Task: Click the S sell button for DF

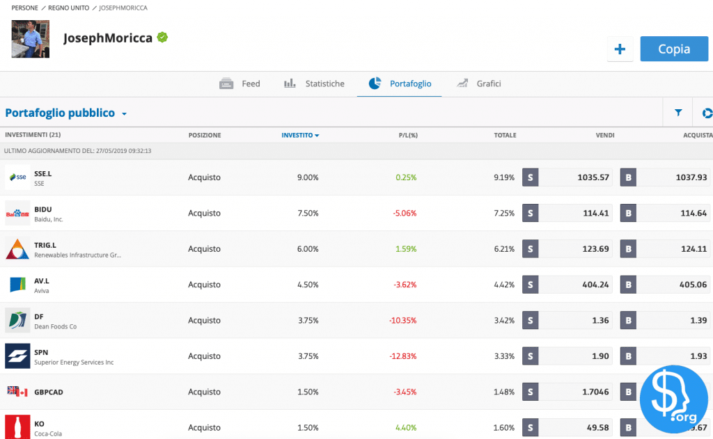Action: (530, 321)
